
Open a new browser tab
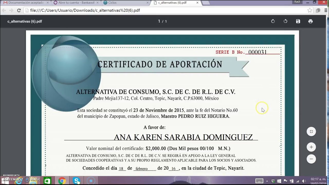206,3
